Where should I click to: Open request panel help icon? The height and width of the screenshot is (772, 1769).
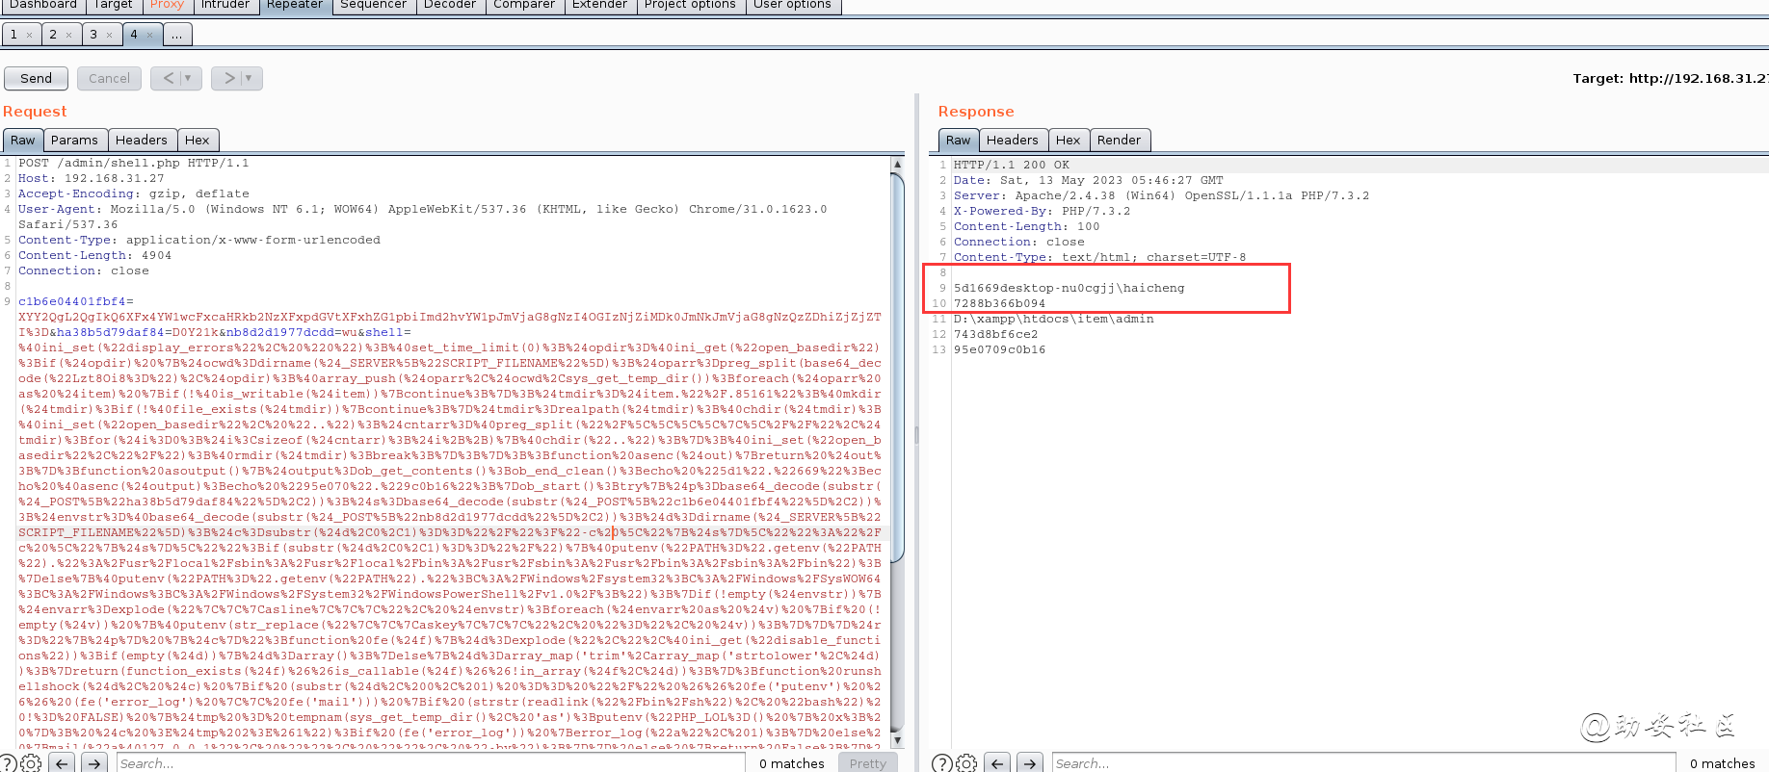8,763
